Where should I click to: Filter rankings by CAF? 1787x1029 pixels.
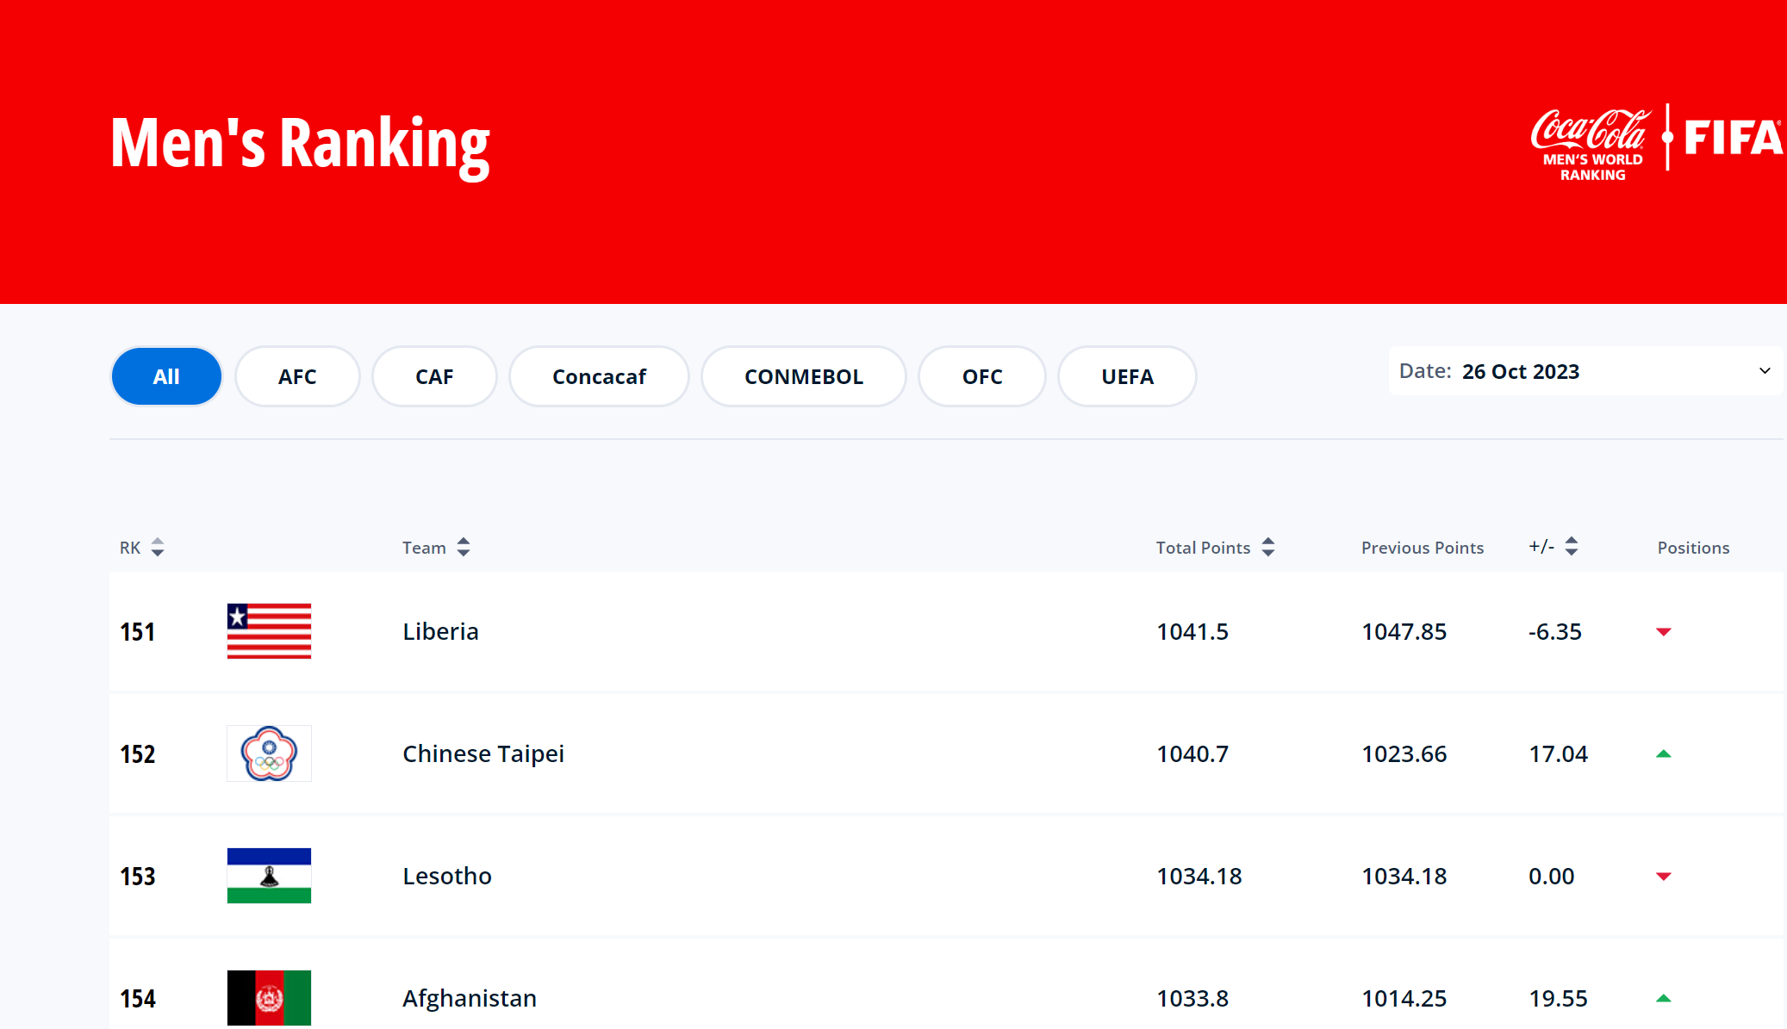coord(434,376)
